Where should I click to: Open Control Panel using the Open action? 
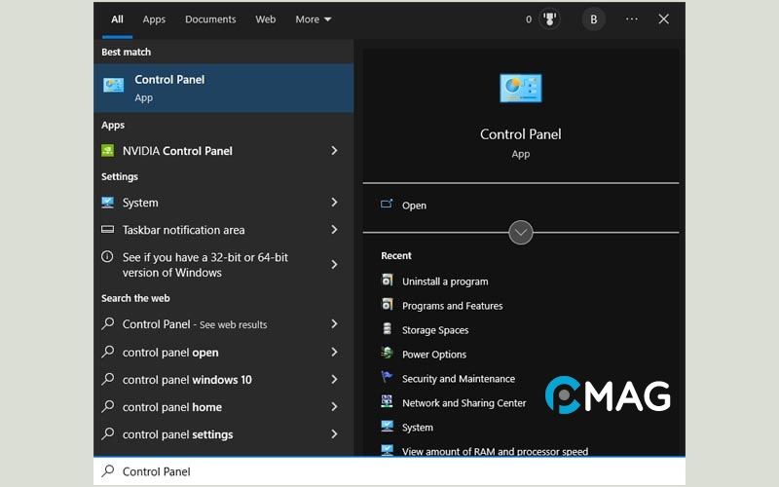(414, 206)
